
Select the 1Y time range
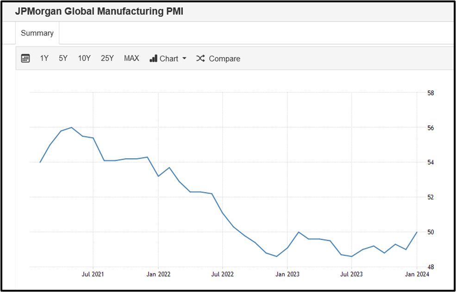click(x=44, y=58)
